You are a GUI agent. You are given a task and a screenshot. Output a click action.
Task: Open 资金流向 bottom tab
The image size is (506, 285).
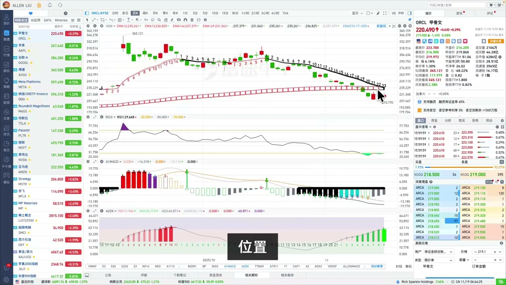pyautogui.click(x=215, y=275)
